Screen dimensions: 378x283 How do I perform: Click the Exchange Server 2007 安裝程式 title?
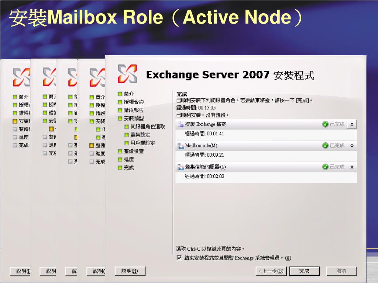(x=230, y=75)
